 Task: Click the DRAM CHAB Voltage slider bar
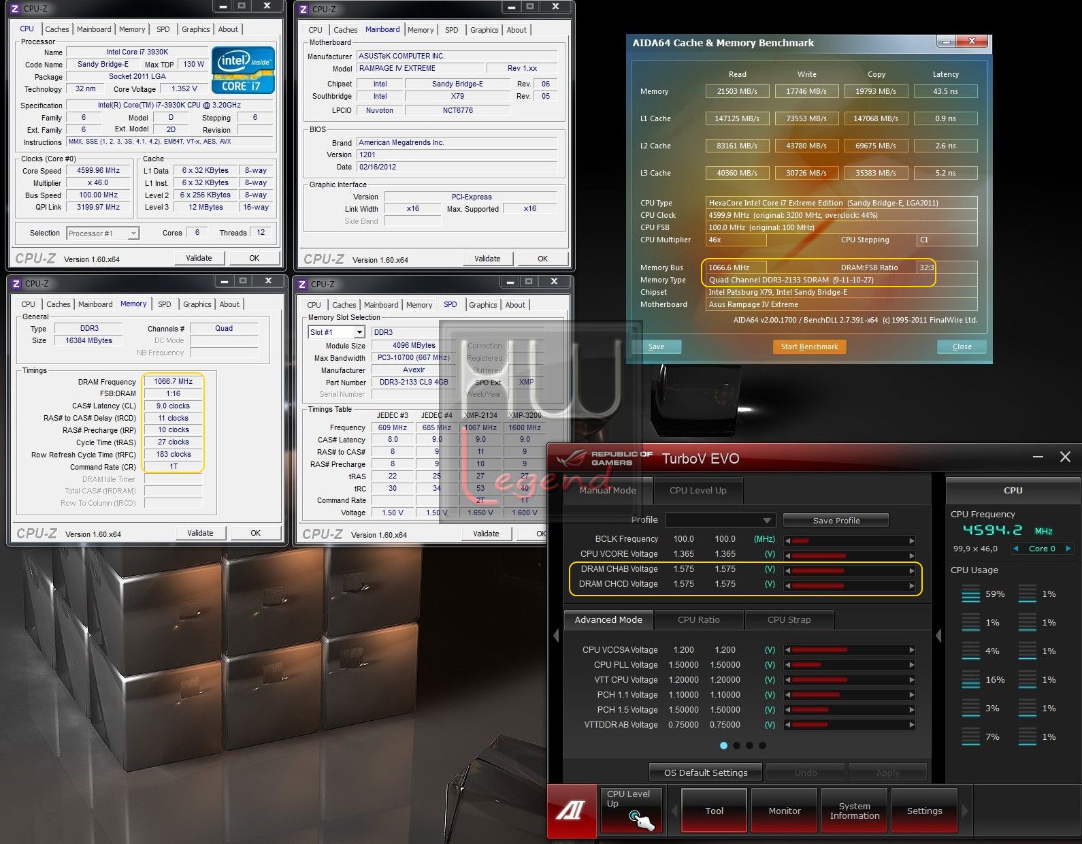[850, 571]
